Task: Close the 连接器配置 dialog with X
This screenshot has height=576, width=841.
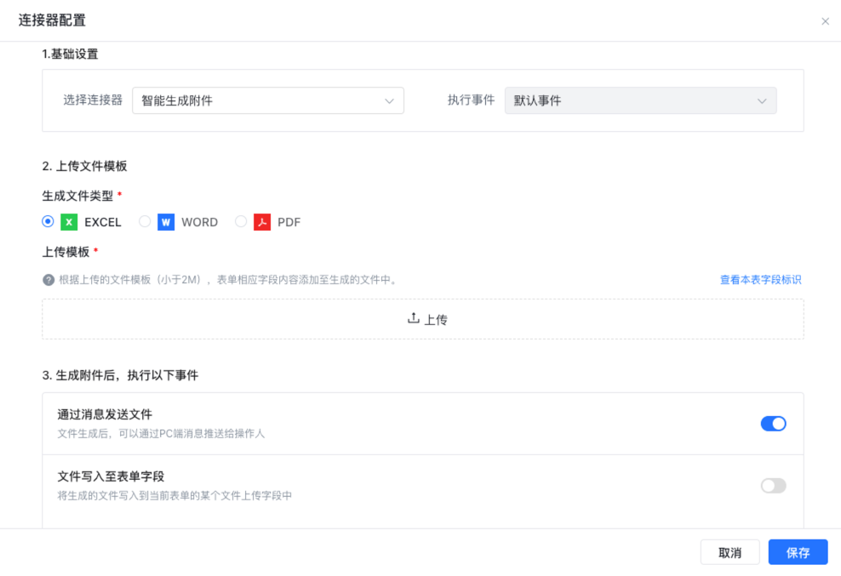Action: pyautogui.click(x=825, y=21)
